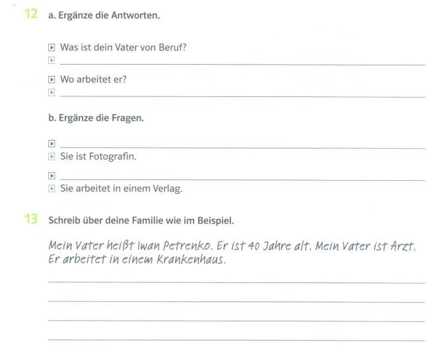The height and width of the screenshot is (353, 445).
Task: Click the arrow icon on the blank line below 'Wo arbeitet er?'
Action: [x=51, y=92]
